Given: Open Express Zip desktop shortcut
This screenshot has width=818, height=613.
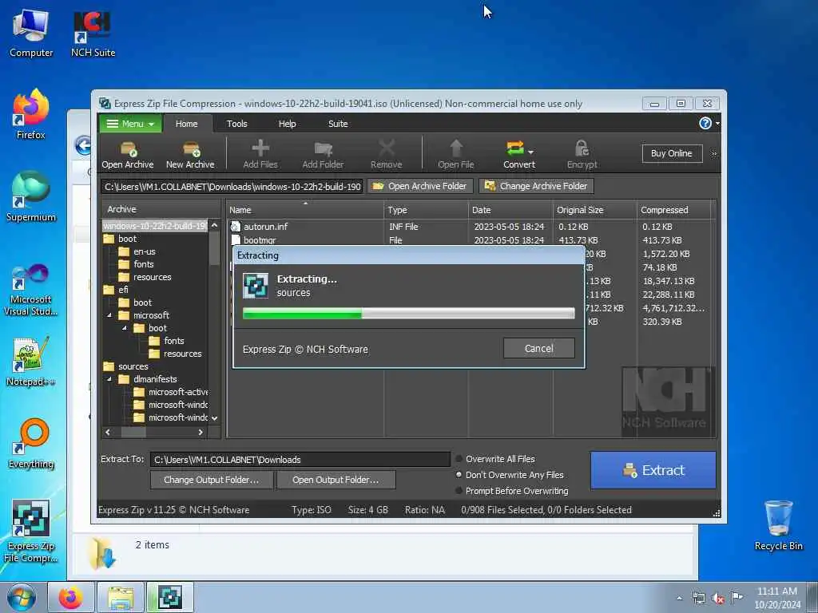Looking at the screenshot, I should 31,532.
